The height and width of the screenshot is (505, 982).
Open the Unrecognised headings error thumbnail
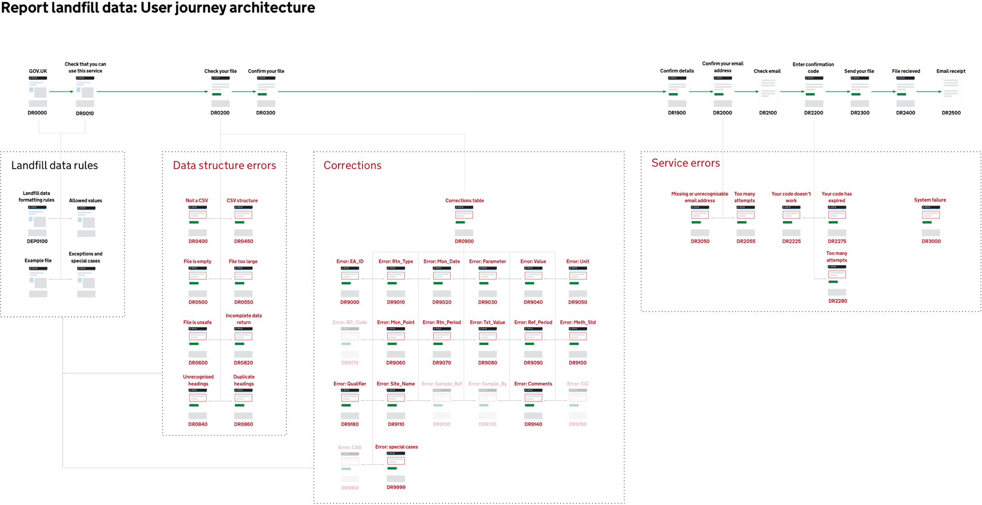(x=197, y=404)
